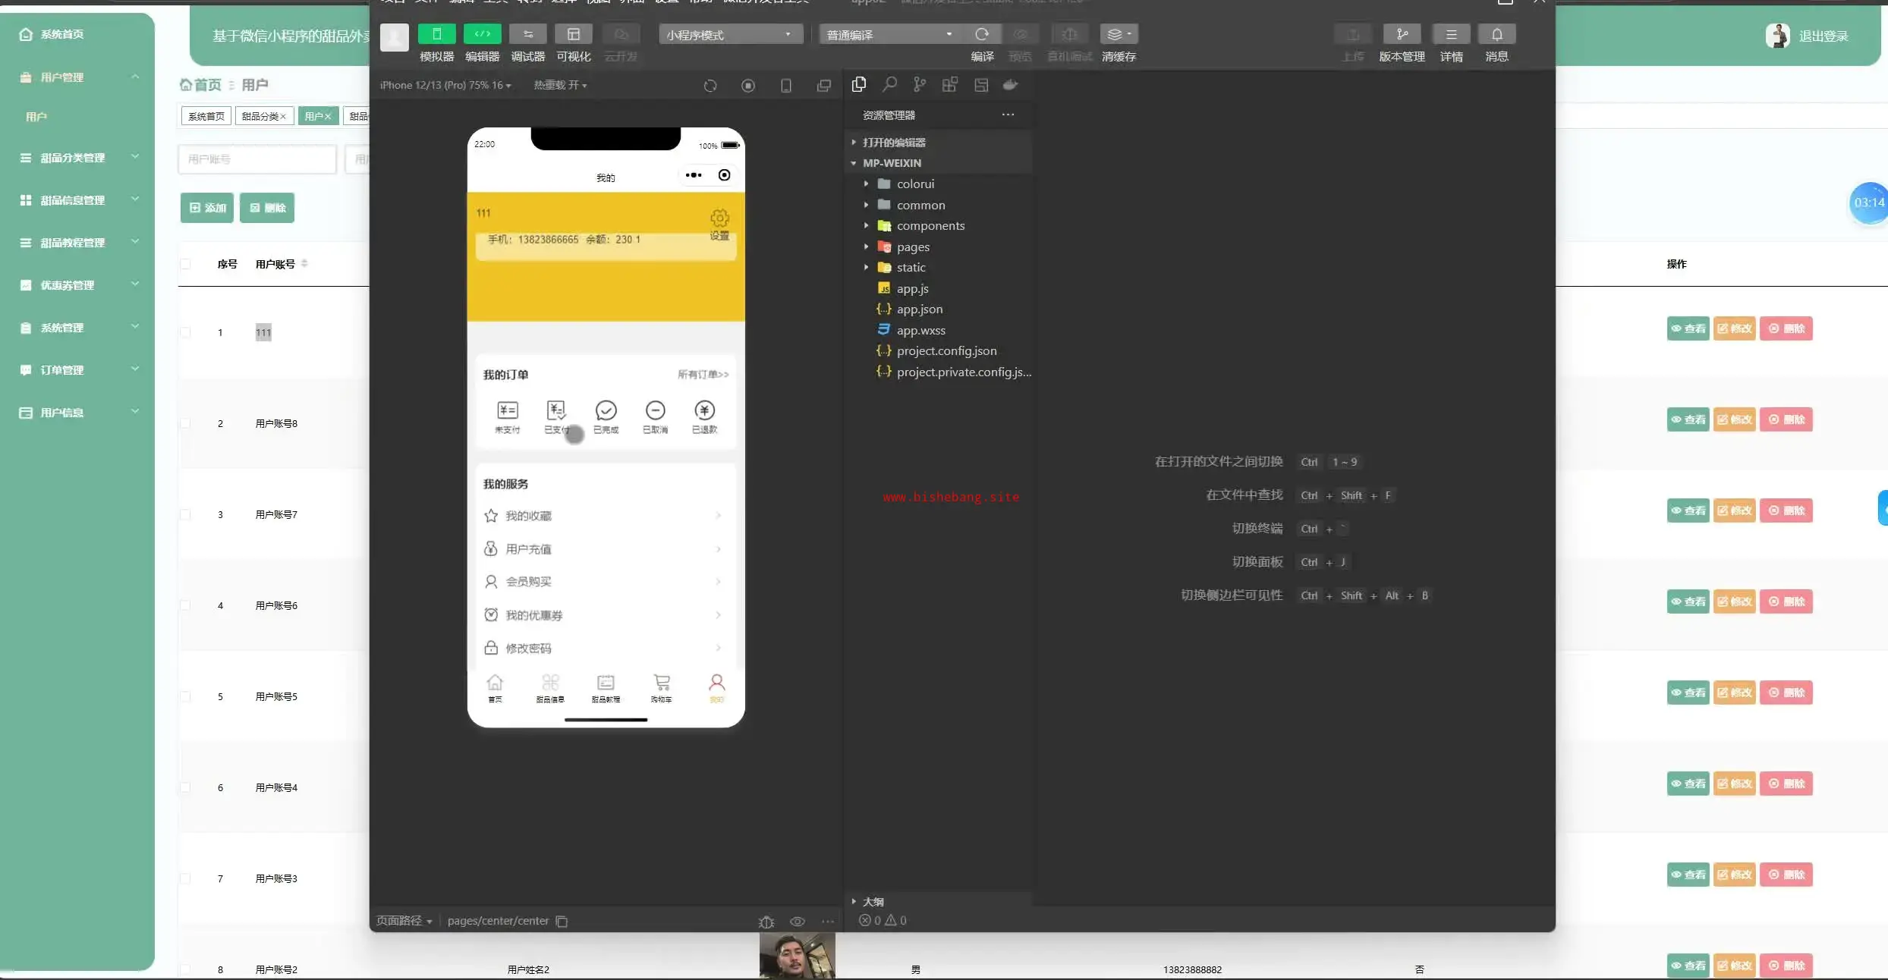This screenshot has width=1888, height=980.
Task: Click 所有订单>> link in phone simulator
Action: coord(703,374)
